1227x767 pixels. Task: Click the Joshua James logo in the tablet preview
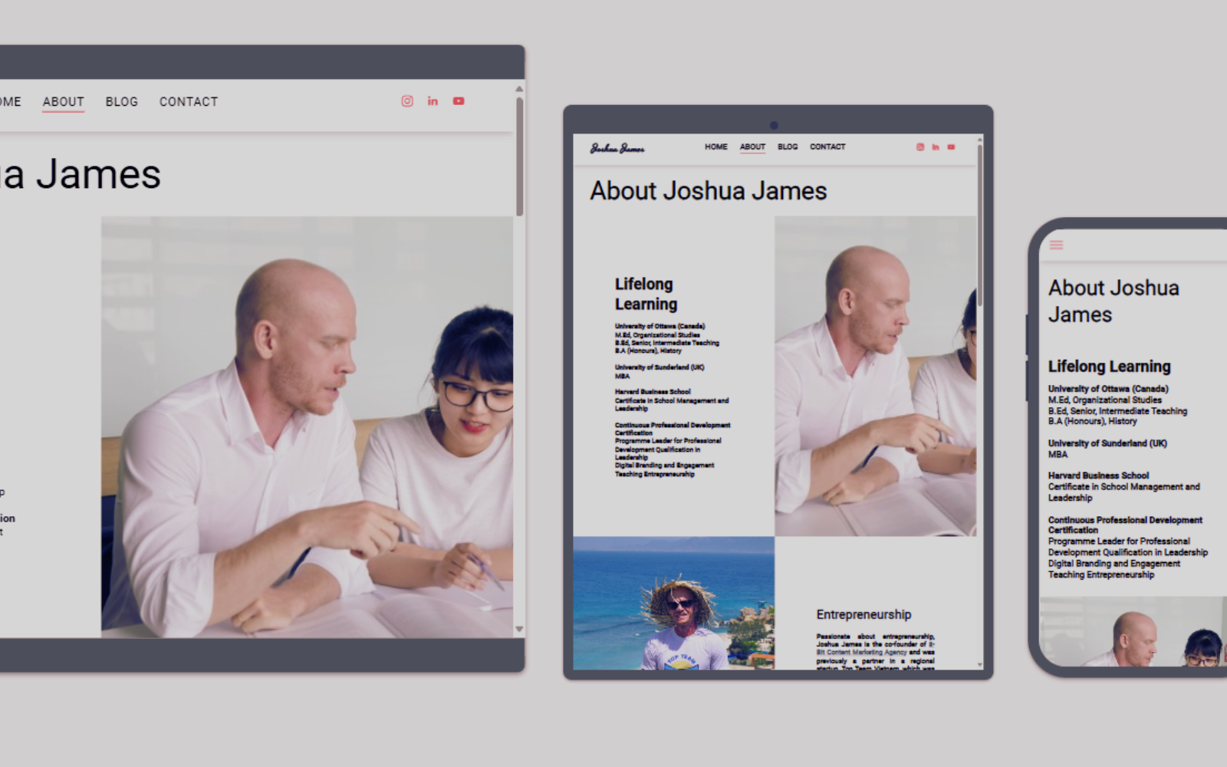pyautogui.click(x=617, y=148)
